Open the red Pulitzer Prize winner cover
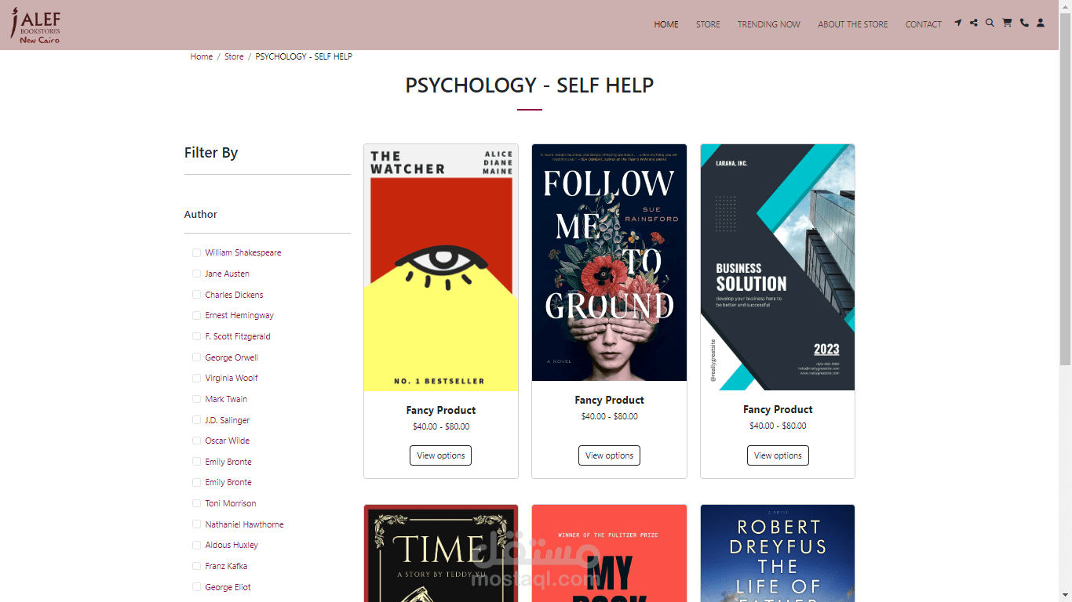Viewport: 1072px width, 602px height. (x=609, y=553)
